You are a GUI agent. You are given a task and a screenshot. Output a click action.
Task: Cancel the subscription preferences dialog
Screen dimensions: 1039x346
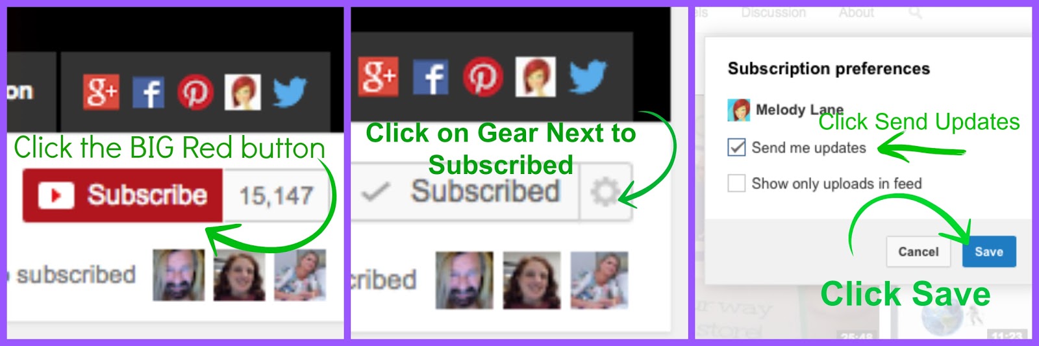(x=918, y=252)
